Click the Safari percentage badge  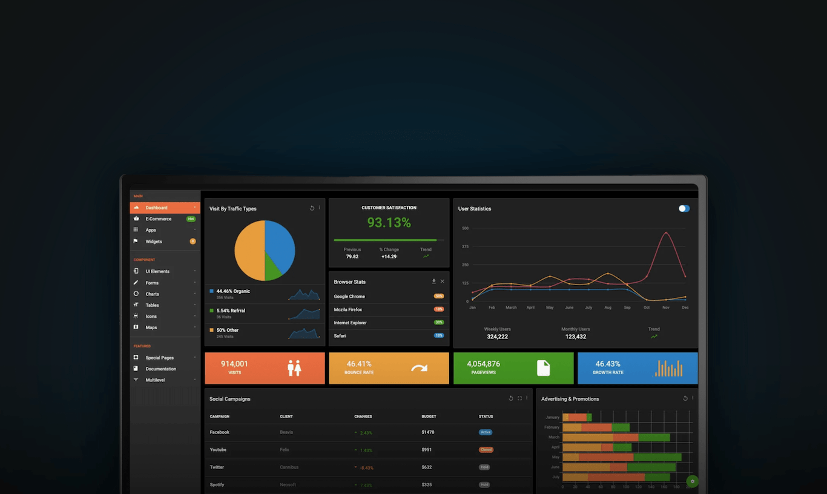coord(439,335)
